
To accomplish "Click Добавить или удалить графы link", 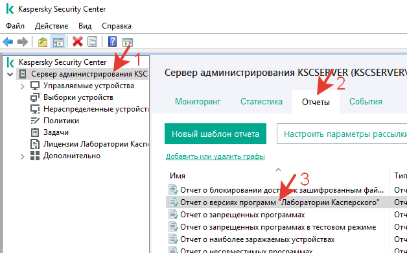I will [x=215, y=156].
